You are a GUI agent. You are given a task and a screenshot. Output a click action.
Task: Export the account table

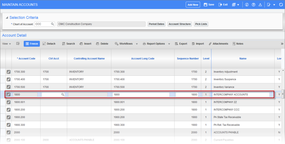[181, 44]
